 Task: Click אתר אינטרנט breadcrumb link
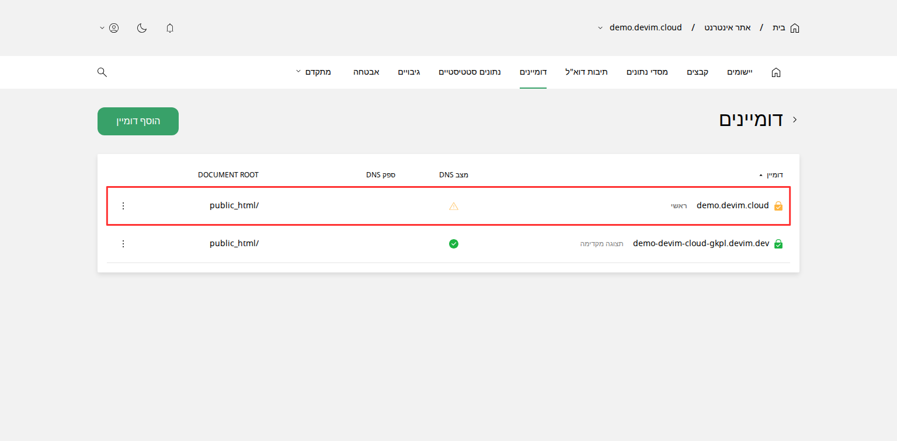(728, 27)
